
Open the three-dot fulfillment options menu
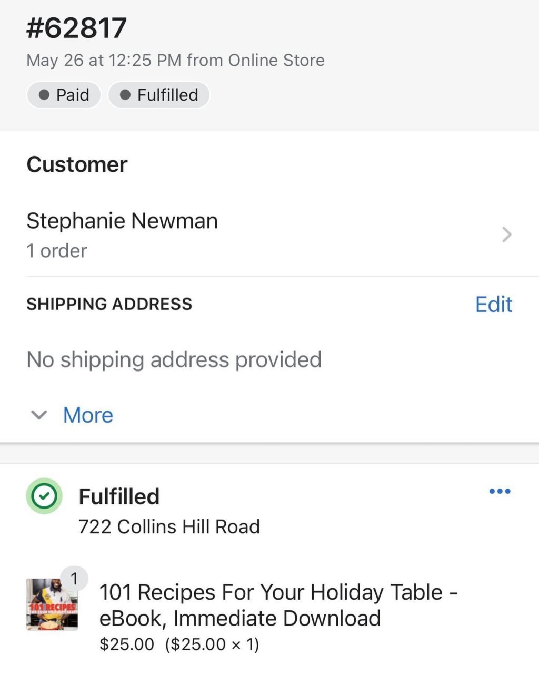tap(500, 491)
